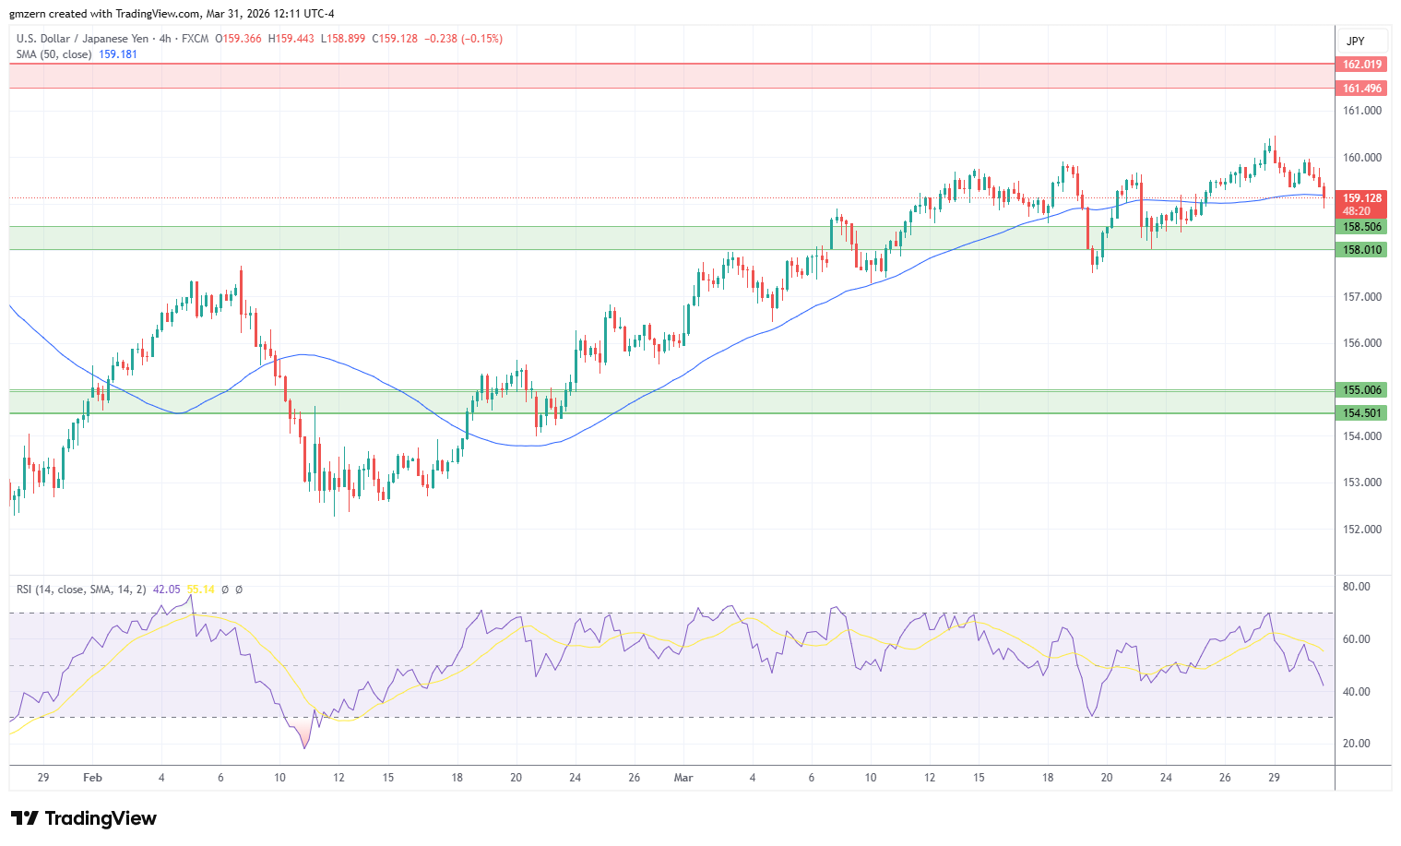Click the countdown timer 48:20 under current price

(x=1356, y=211)
